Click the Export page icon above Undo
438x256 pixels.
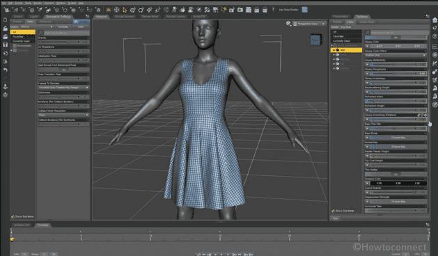pyautogui.click(x=5, y=61)
